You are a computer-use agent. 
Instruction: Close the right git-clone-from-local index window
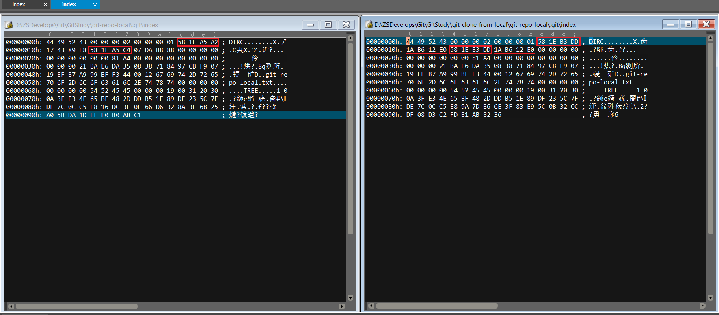coord(706,24)
